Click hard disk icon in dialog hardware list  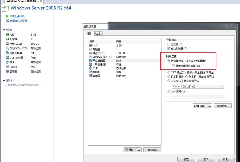90,53
